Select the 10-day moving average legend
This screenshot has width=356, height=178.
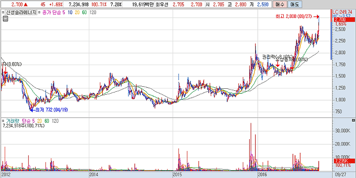tap(70, 13)
